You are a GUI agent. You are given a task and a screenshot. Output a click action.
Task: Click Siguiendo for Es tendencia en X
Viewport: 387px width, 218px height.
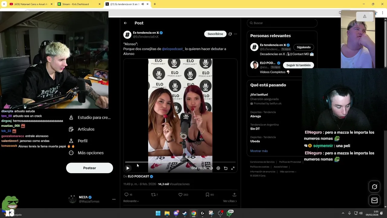(x=304, y=47)
